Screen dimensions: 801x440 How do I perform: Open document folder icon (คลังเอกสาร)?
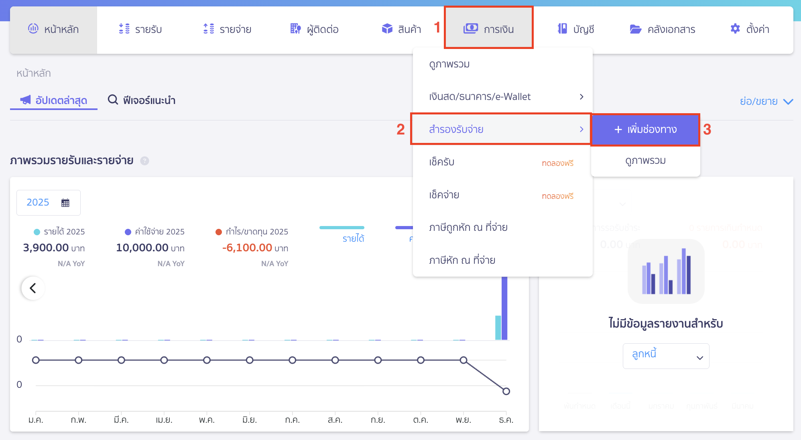[635, 29]
